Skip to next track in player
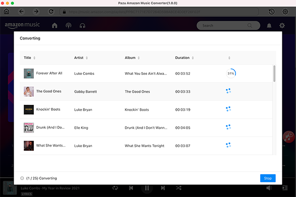Viewport: 296px width, 197px height. [x=163, y=188]
